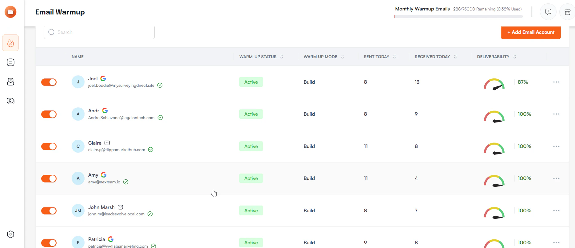
Task: Turn off Claire's warmup toggle
Action: [49, 146]
